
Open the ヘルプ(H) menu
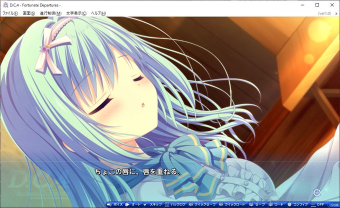pyautogui.click(x=98, y=13)
